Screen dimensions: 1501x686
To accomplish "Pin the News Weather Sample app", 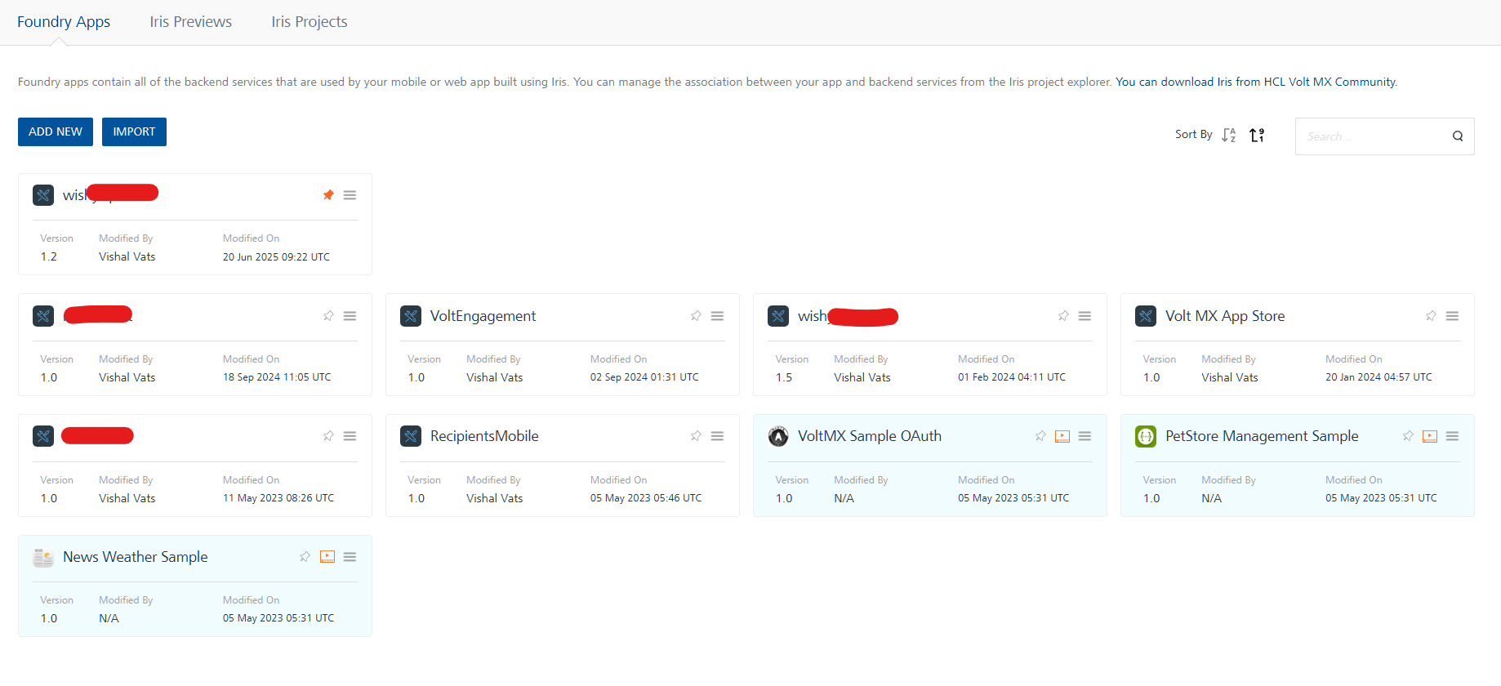I will coord(305,557).
